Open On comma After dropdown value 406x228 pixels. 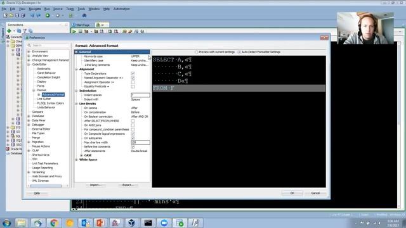coord(140,108)
